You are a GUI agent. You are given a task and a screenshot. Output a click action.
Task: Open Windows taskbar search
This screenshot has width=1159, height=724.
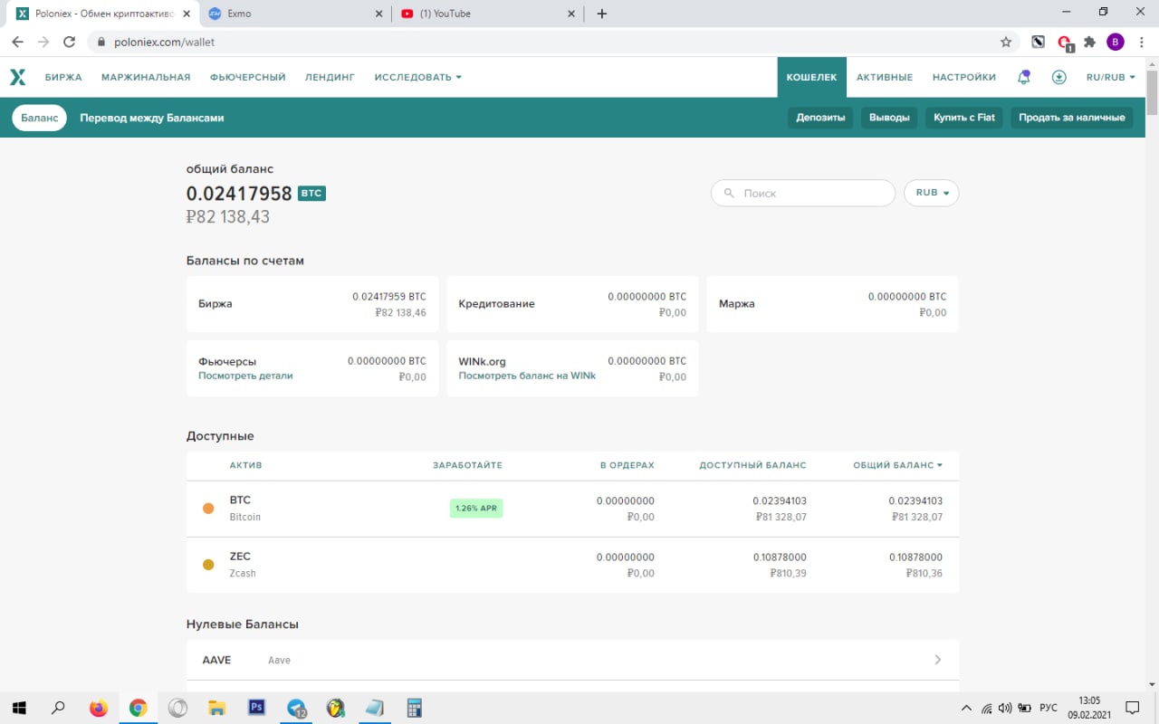(x=58, y=708)
